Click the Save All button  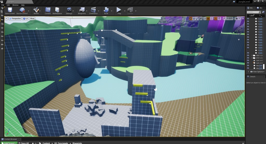coord(25,143)
